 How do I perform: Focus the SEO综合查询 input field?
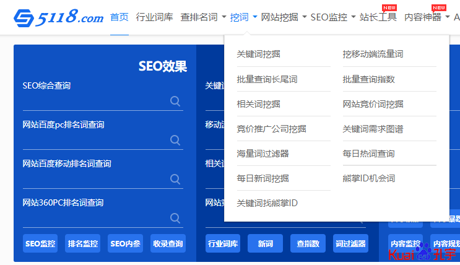[x=93, y=102]
